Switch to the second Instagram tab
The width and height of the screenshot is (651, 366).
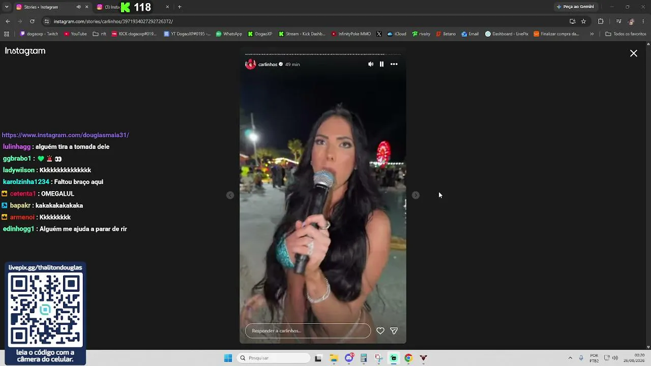click(x=133, y=7)
